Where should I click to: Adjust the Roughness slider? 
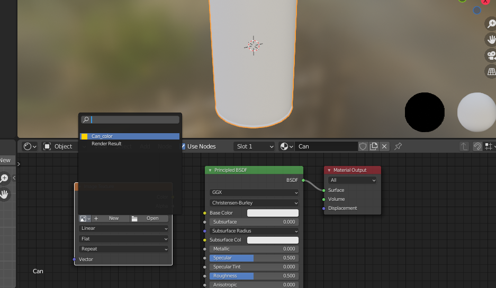[x=254, y=276]
